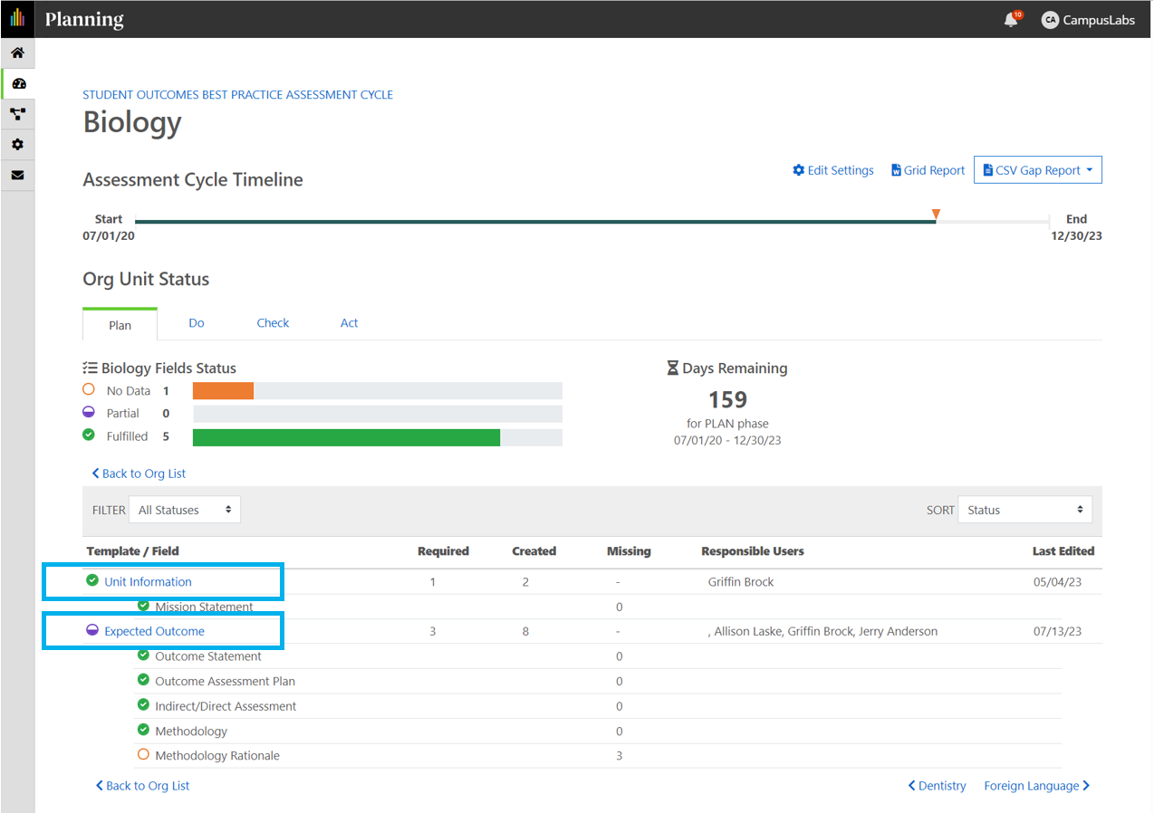Go to the previous unit Dentistry

click(938, 786)
